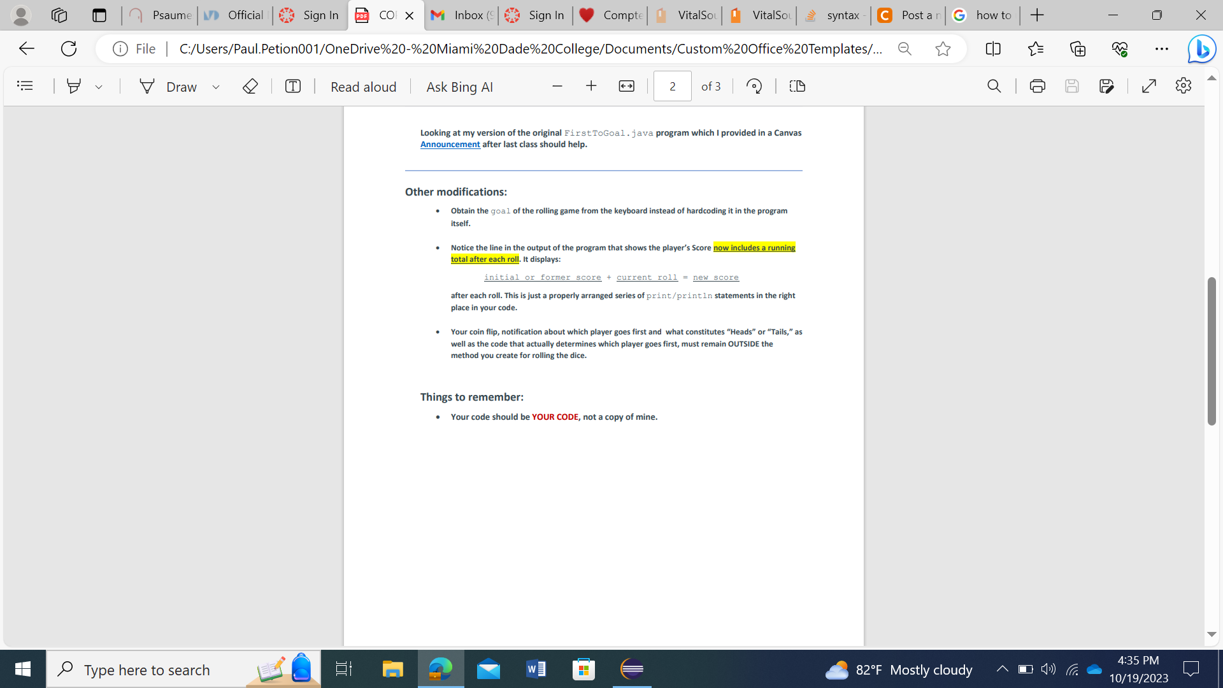Screen dimensions: 1223x688
Task: Rotate the PDF page
Action: point(754,86)
